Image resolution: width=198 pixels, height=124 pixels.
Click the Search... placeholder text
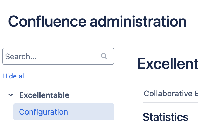pos(21,56)
